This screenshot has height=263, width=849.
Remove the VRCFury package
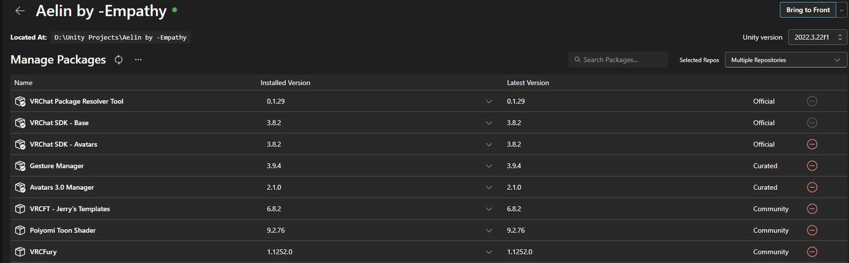click(x=812, y=252)
